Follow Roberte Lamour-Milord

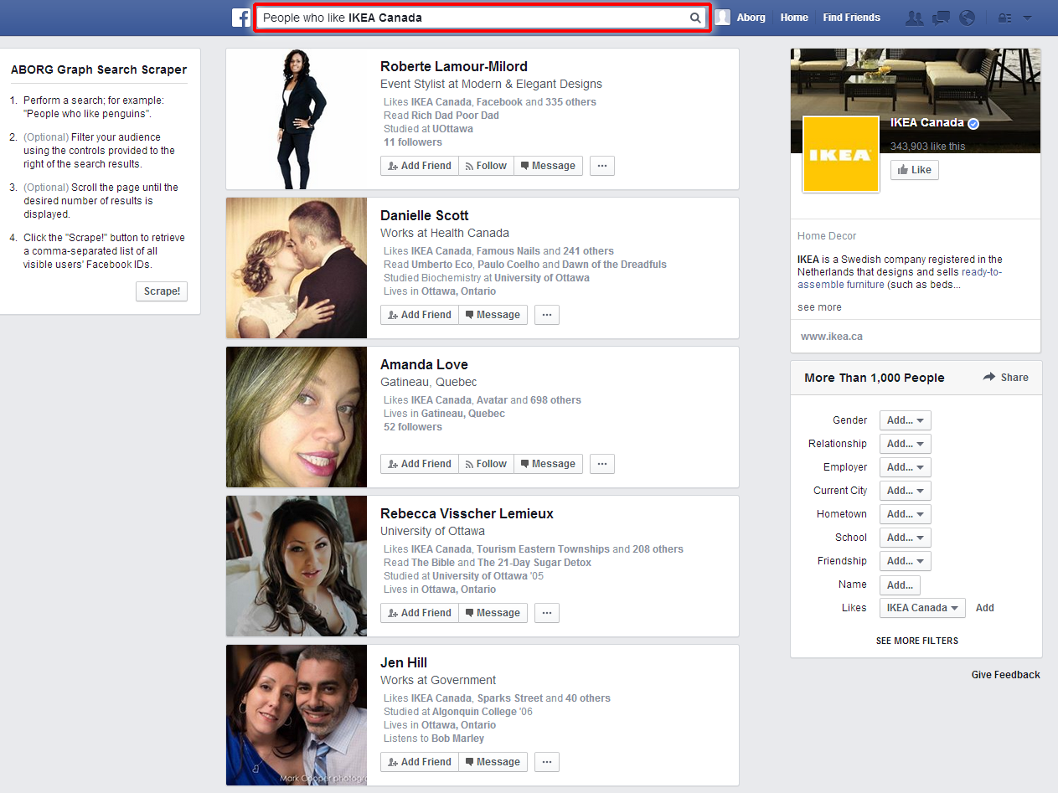(x=486, y=166)
